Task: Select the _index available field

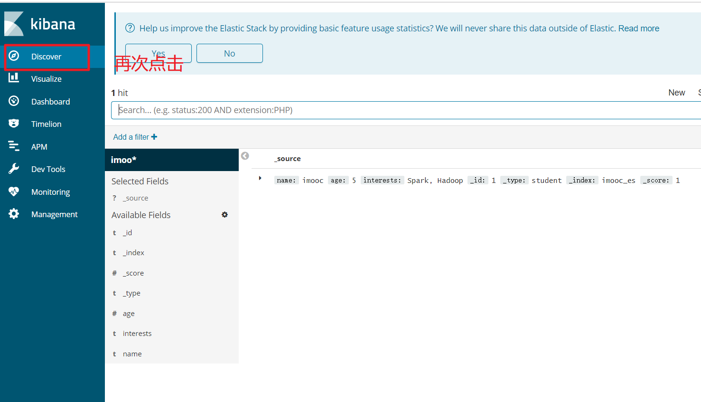Action: [x=133, y=253]
